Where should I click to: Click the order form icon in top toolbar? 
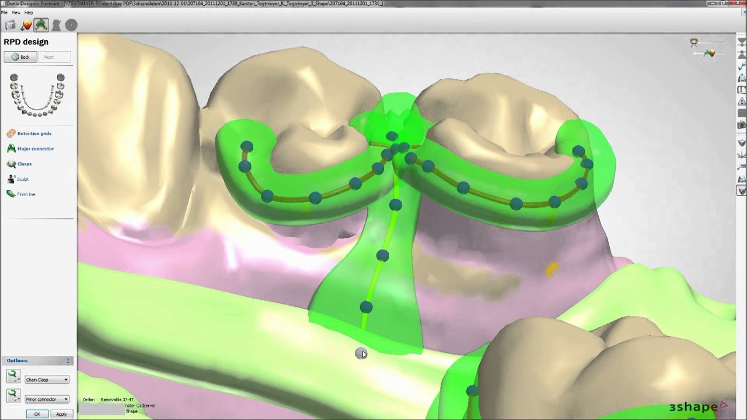coord(10,25)
